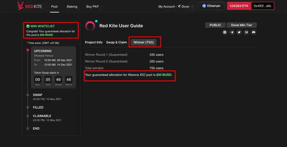Click the '03:00 PM, 16 May 2021' swap time
The image size is (287, 147).
coord(47,99)
